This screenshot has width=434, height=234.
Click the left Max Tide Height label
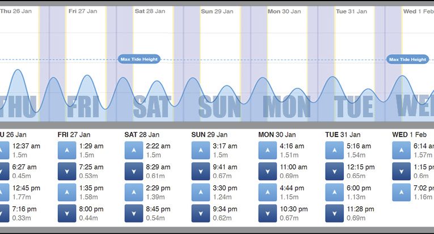139,59
